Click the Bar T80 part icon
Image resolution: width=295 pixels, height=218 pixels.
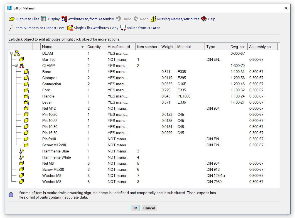[22, 59]
